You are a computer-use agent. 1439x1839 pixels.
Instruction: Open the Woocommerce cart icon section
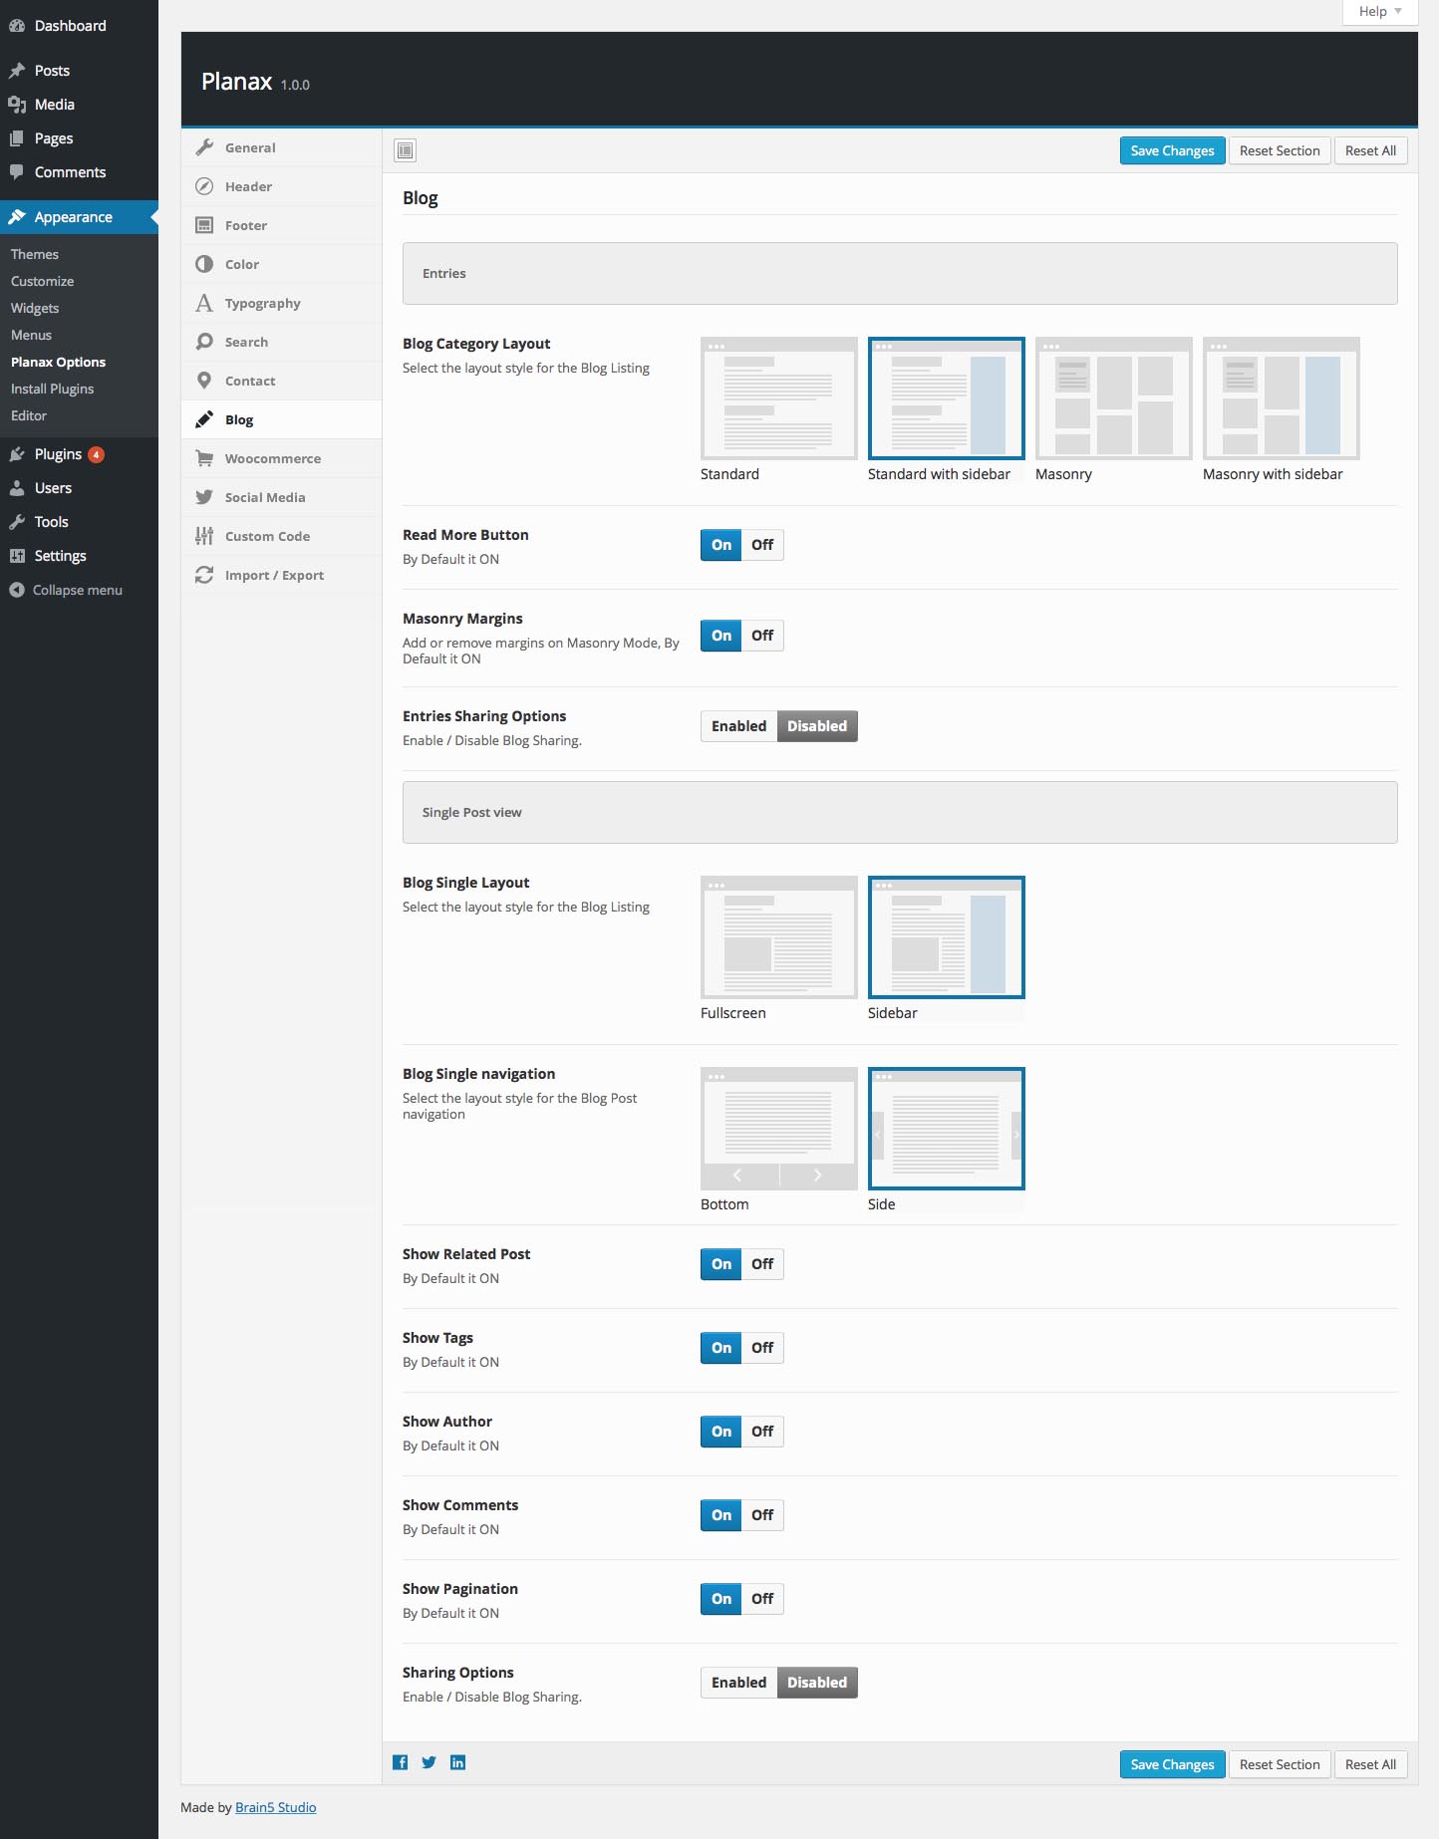(204, 458)
